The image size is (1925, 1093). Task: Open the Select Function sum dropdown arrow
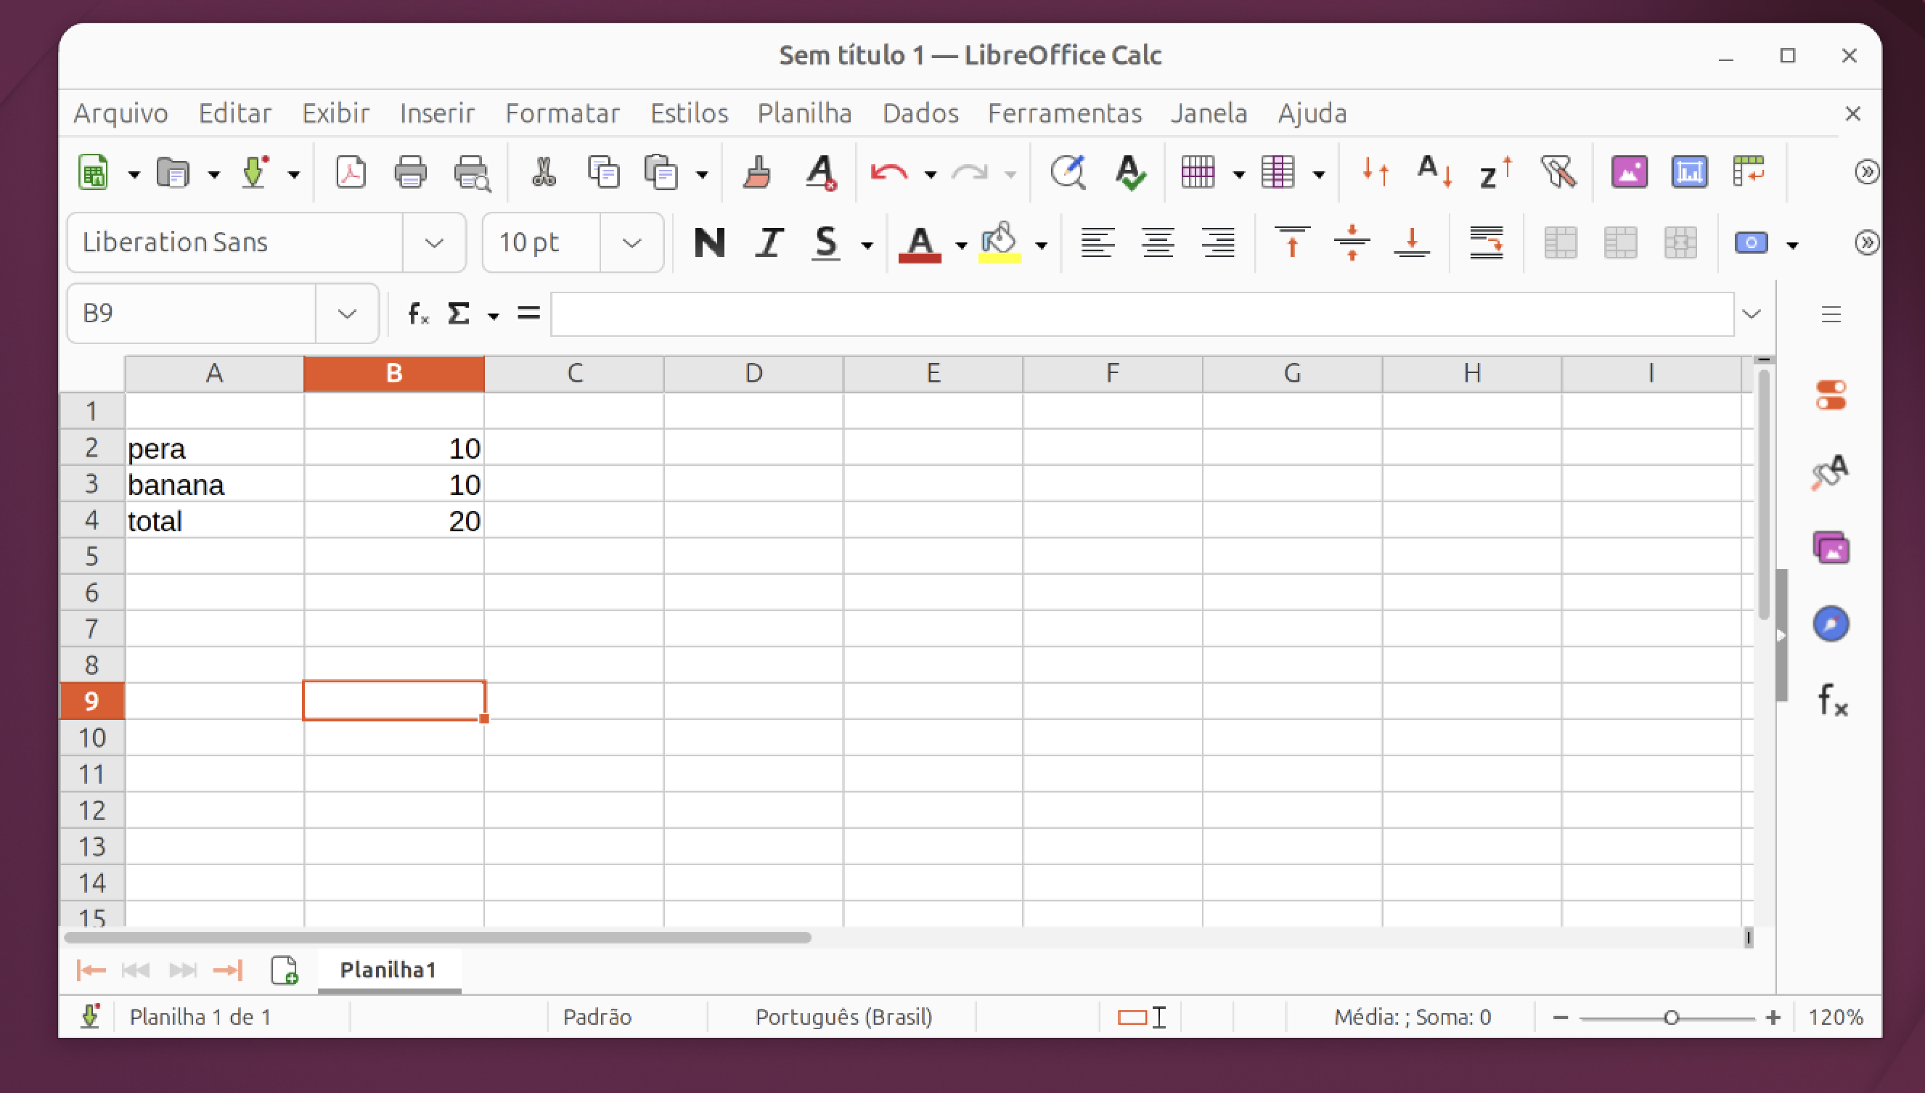[x=494, y=316]
